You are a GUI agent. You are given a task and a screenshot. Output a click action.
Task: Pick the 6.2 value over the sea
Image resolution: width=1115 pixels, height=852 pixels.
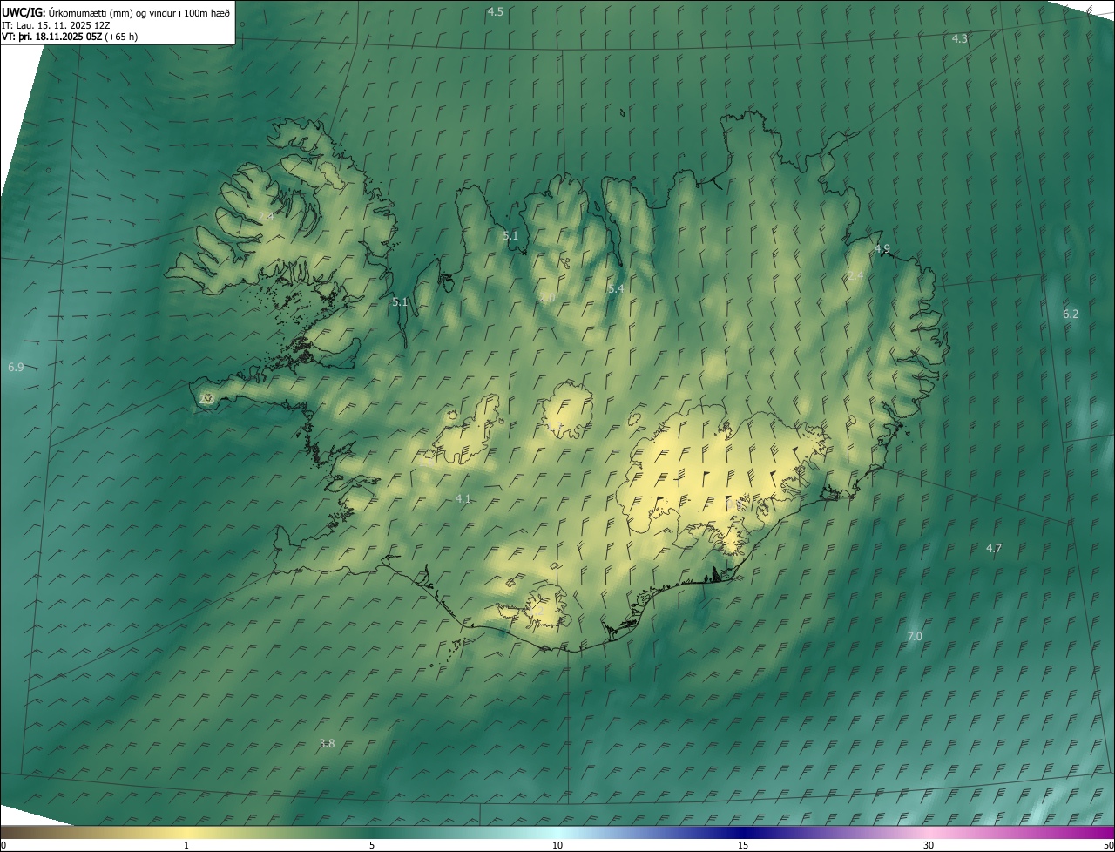coord(1071,314)
